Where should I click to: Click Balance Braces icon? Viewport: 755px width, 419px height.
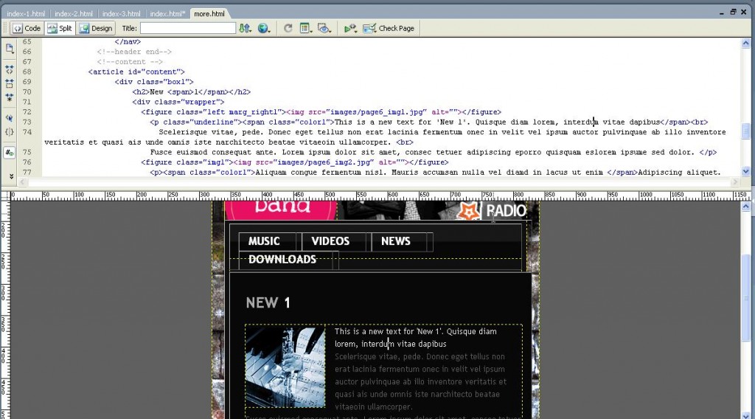click(9, 132)
